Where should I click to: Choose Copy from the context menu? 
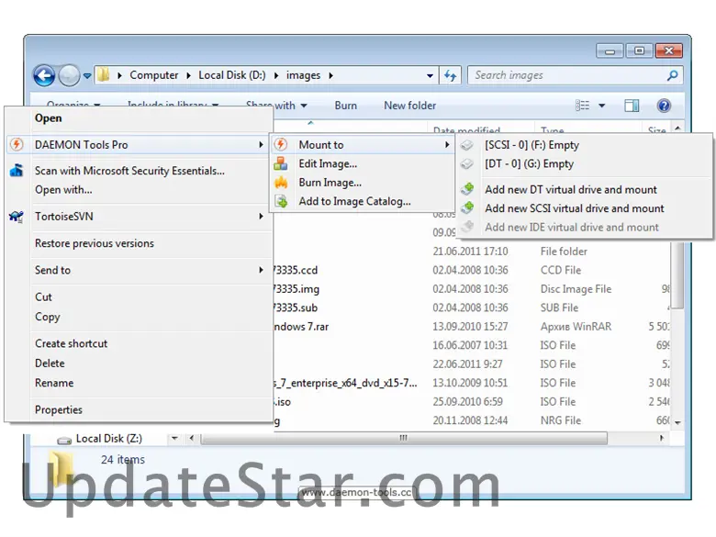[48, 317]
